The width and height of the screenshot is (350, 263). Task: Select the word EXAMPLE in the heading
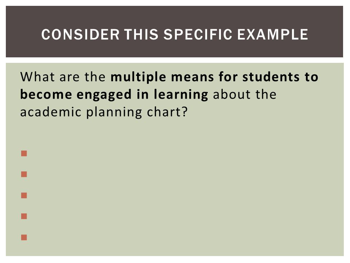coord(273,34)
